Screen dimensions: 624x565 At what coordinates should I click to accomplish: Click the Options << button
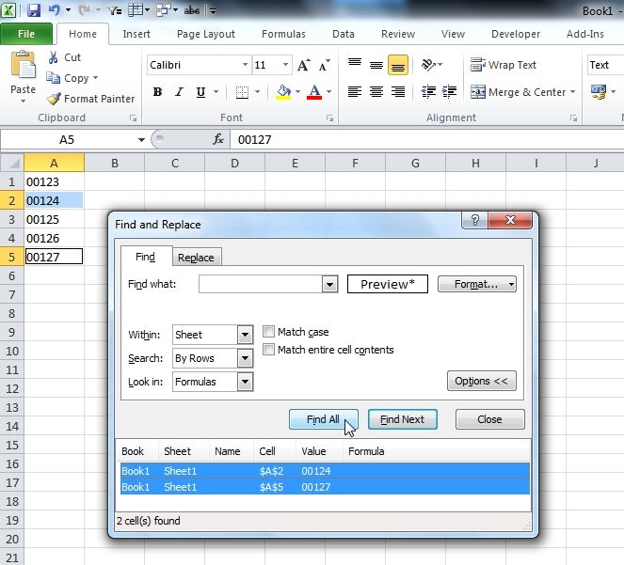coord(481,381)
